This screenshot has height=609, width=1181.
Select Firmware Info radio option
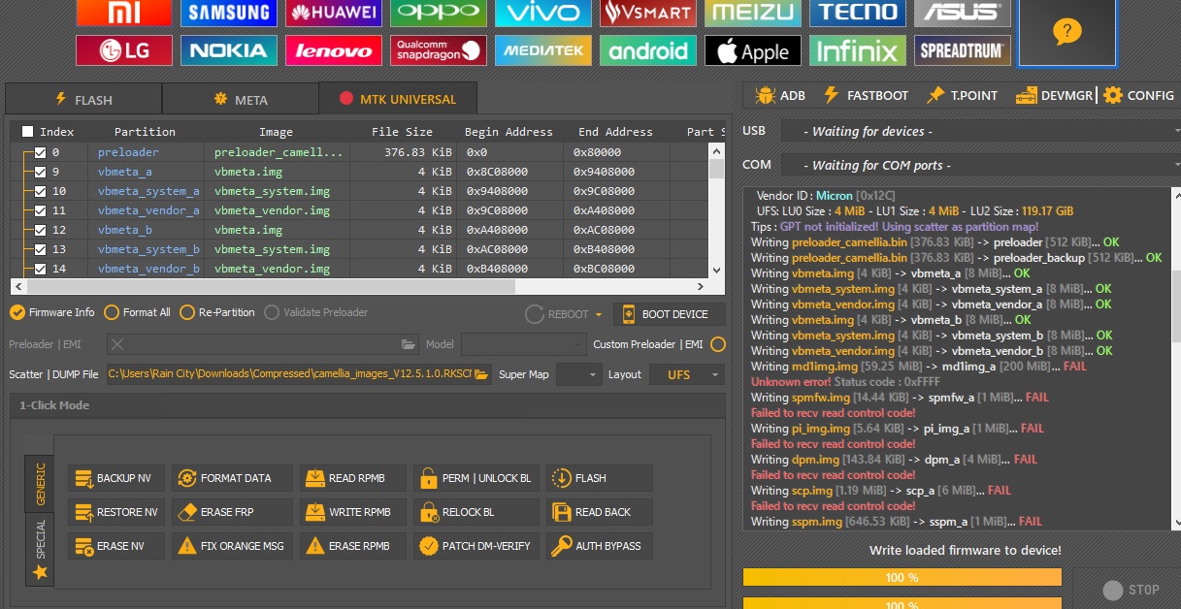tap(52, 312)
